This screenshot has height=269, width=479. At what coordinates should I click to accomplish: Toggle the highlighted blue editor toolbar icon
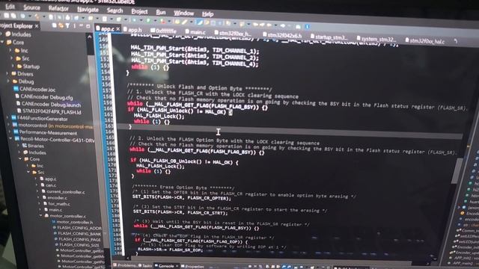click(200, 22)
